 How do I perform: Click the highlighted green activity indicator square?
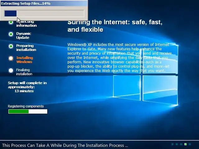point(185,144)
